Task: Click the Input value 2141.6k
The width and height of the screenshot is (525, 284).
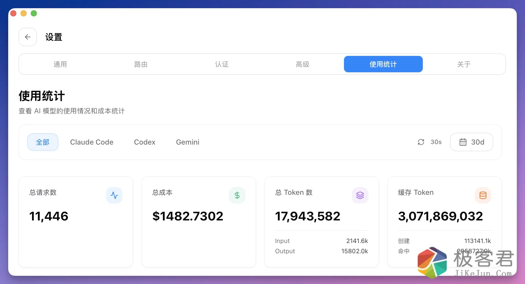Action: tap(357, 241)
